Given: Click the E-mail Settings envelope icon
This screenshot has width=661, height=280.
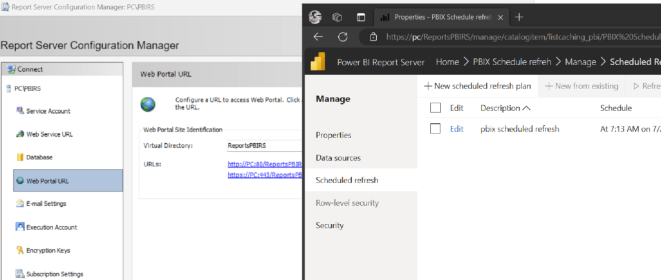Looking at the screenshot, I should (x=20, y=203).
